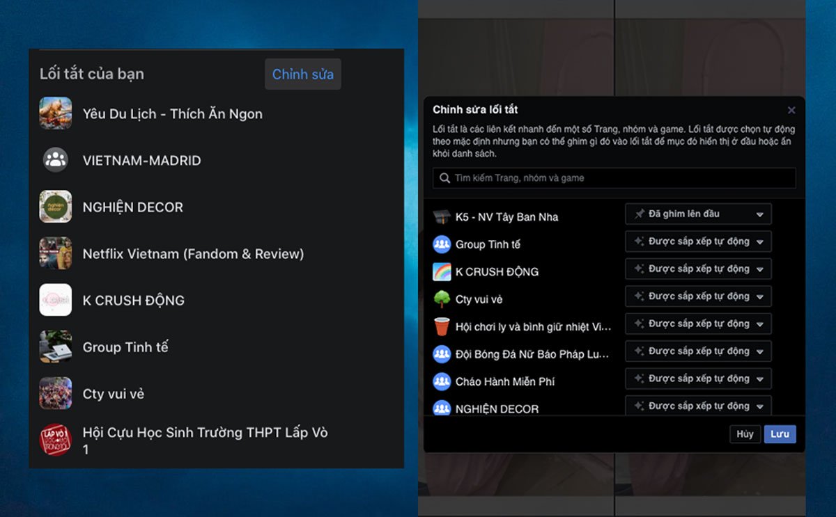Expand the sort dropdown for Cháo Hành Miễn Phí
The width and height of the screenshot is (836, 517).
698,379
